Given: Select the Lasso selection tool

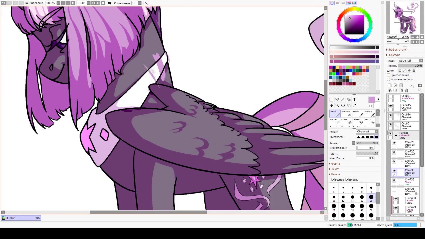Looking at the screenshot, I should [x=337, y=100].
